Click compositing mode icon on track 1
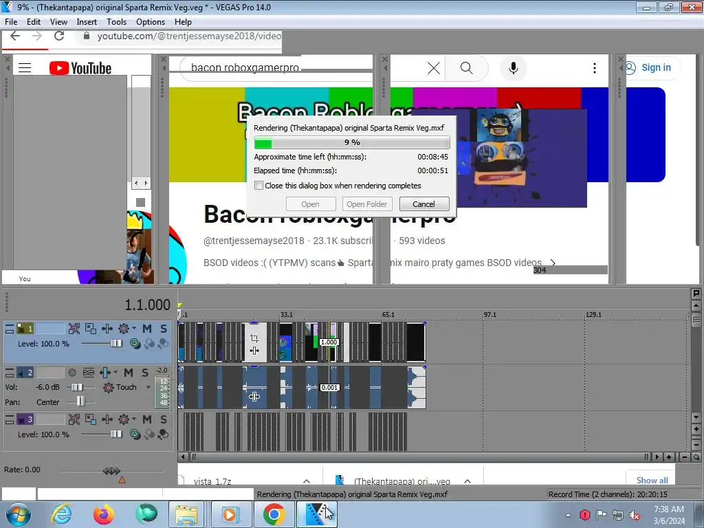The height and width of the screenshot is (528, 704). [135, 344]
